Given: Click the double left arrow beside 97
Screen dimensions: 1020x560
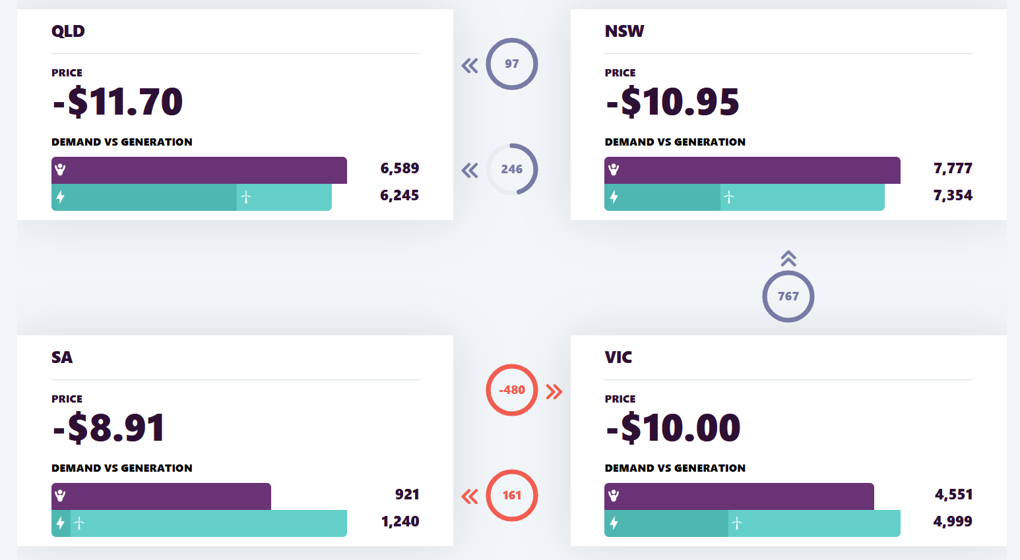Looking at the screenshot, I should pyautogui.click(x=470, y=65).
